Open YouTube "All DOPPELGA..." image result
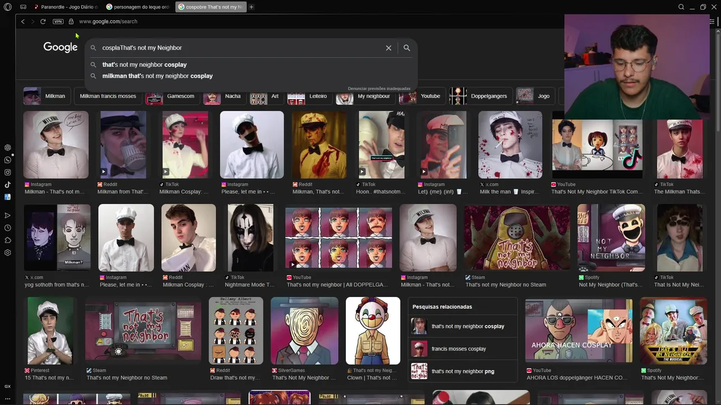The width and height of the screenshot is (721, 405). pos(338,238)
